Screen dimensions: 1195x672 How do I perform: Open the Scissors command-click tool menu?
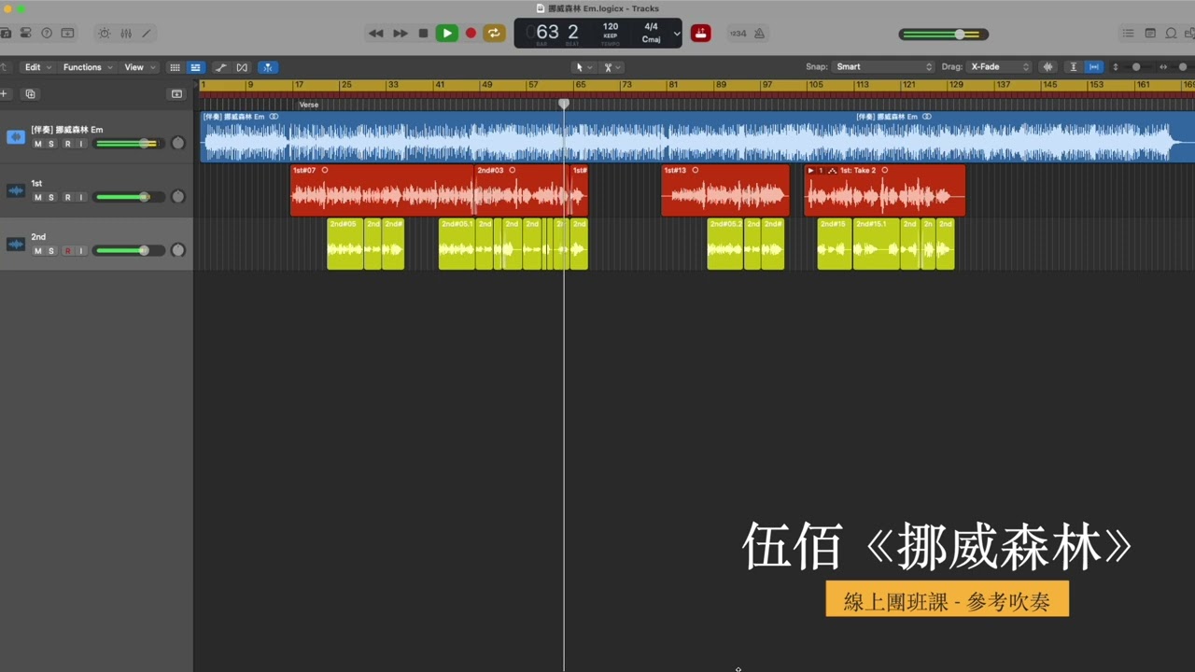tap(612, 67)
